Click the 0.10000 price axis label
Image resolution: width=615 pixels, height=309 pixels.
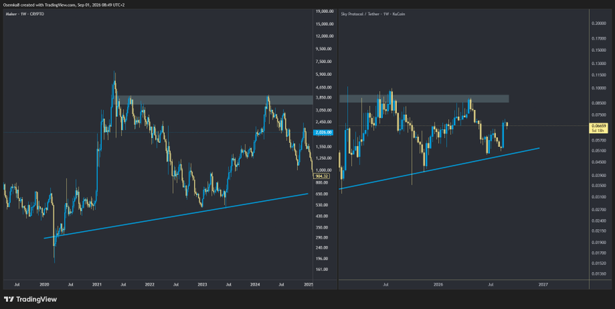tap(599, 88)
